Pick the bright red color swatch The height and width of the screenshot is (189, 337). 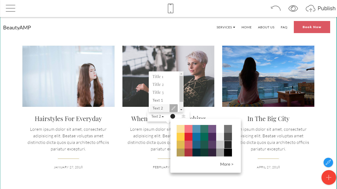tap(189, 137)
